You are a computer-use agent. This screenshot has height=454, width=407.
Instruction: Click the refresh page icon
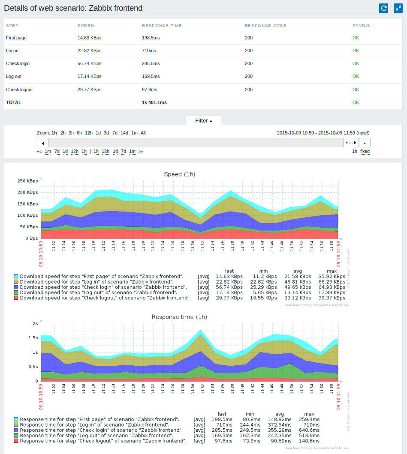coord(383,8)
